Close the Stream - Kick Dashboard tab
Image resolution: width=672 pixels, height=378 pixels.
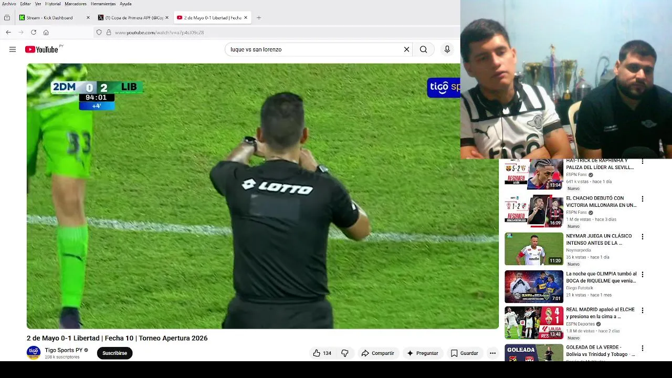[x=88, y=18]
